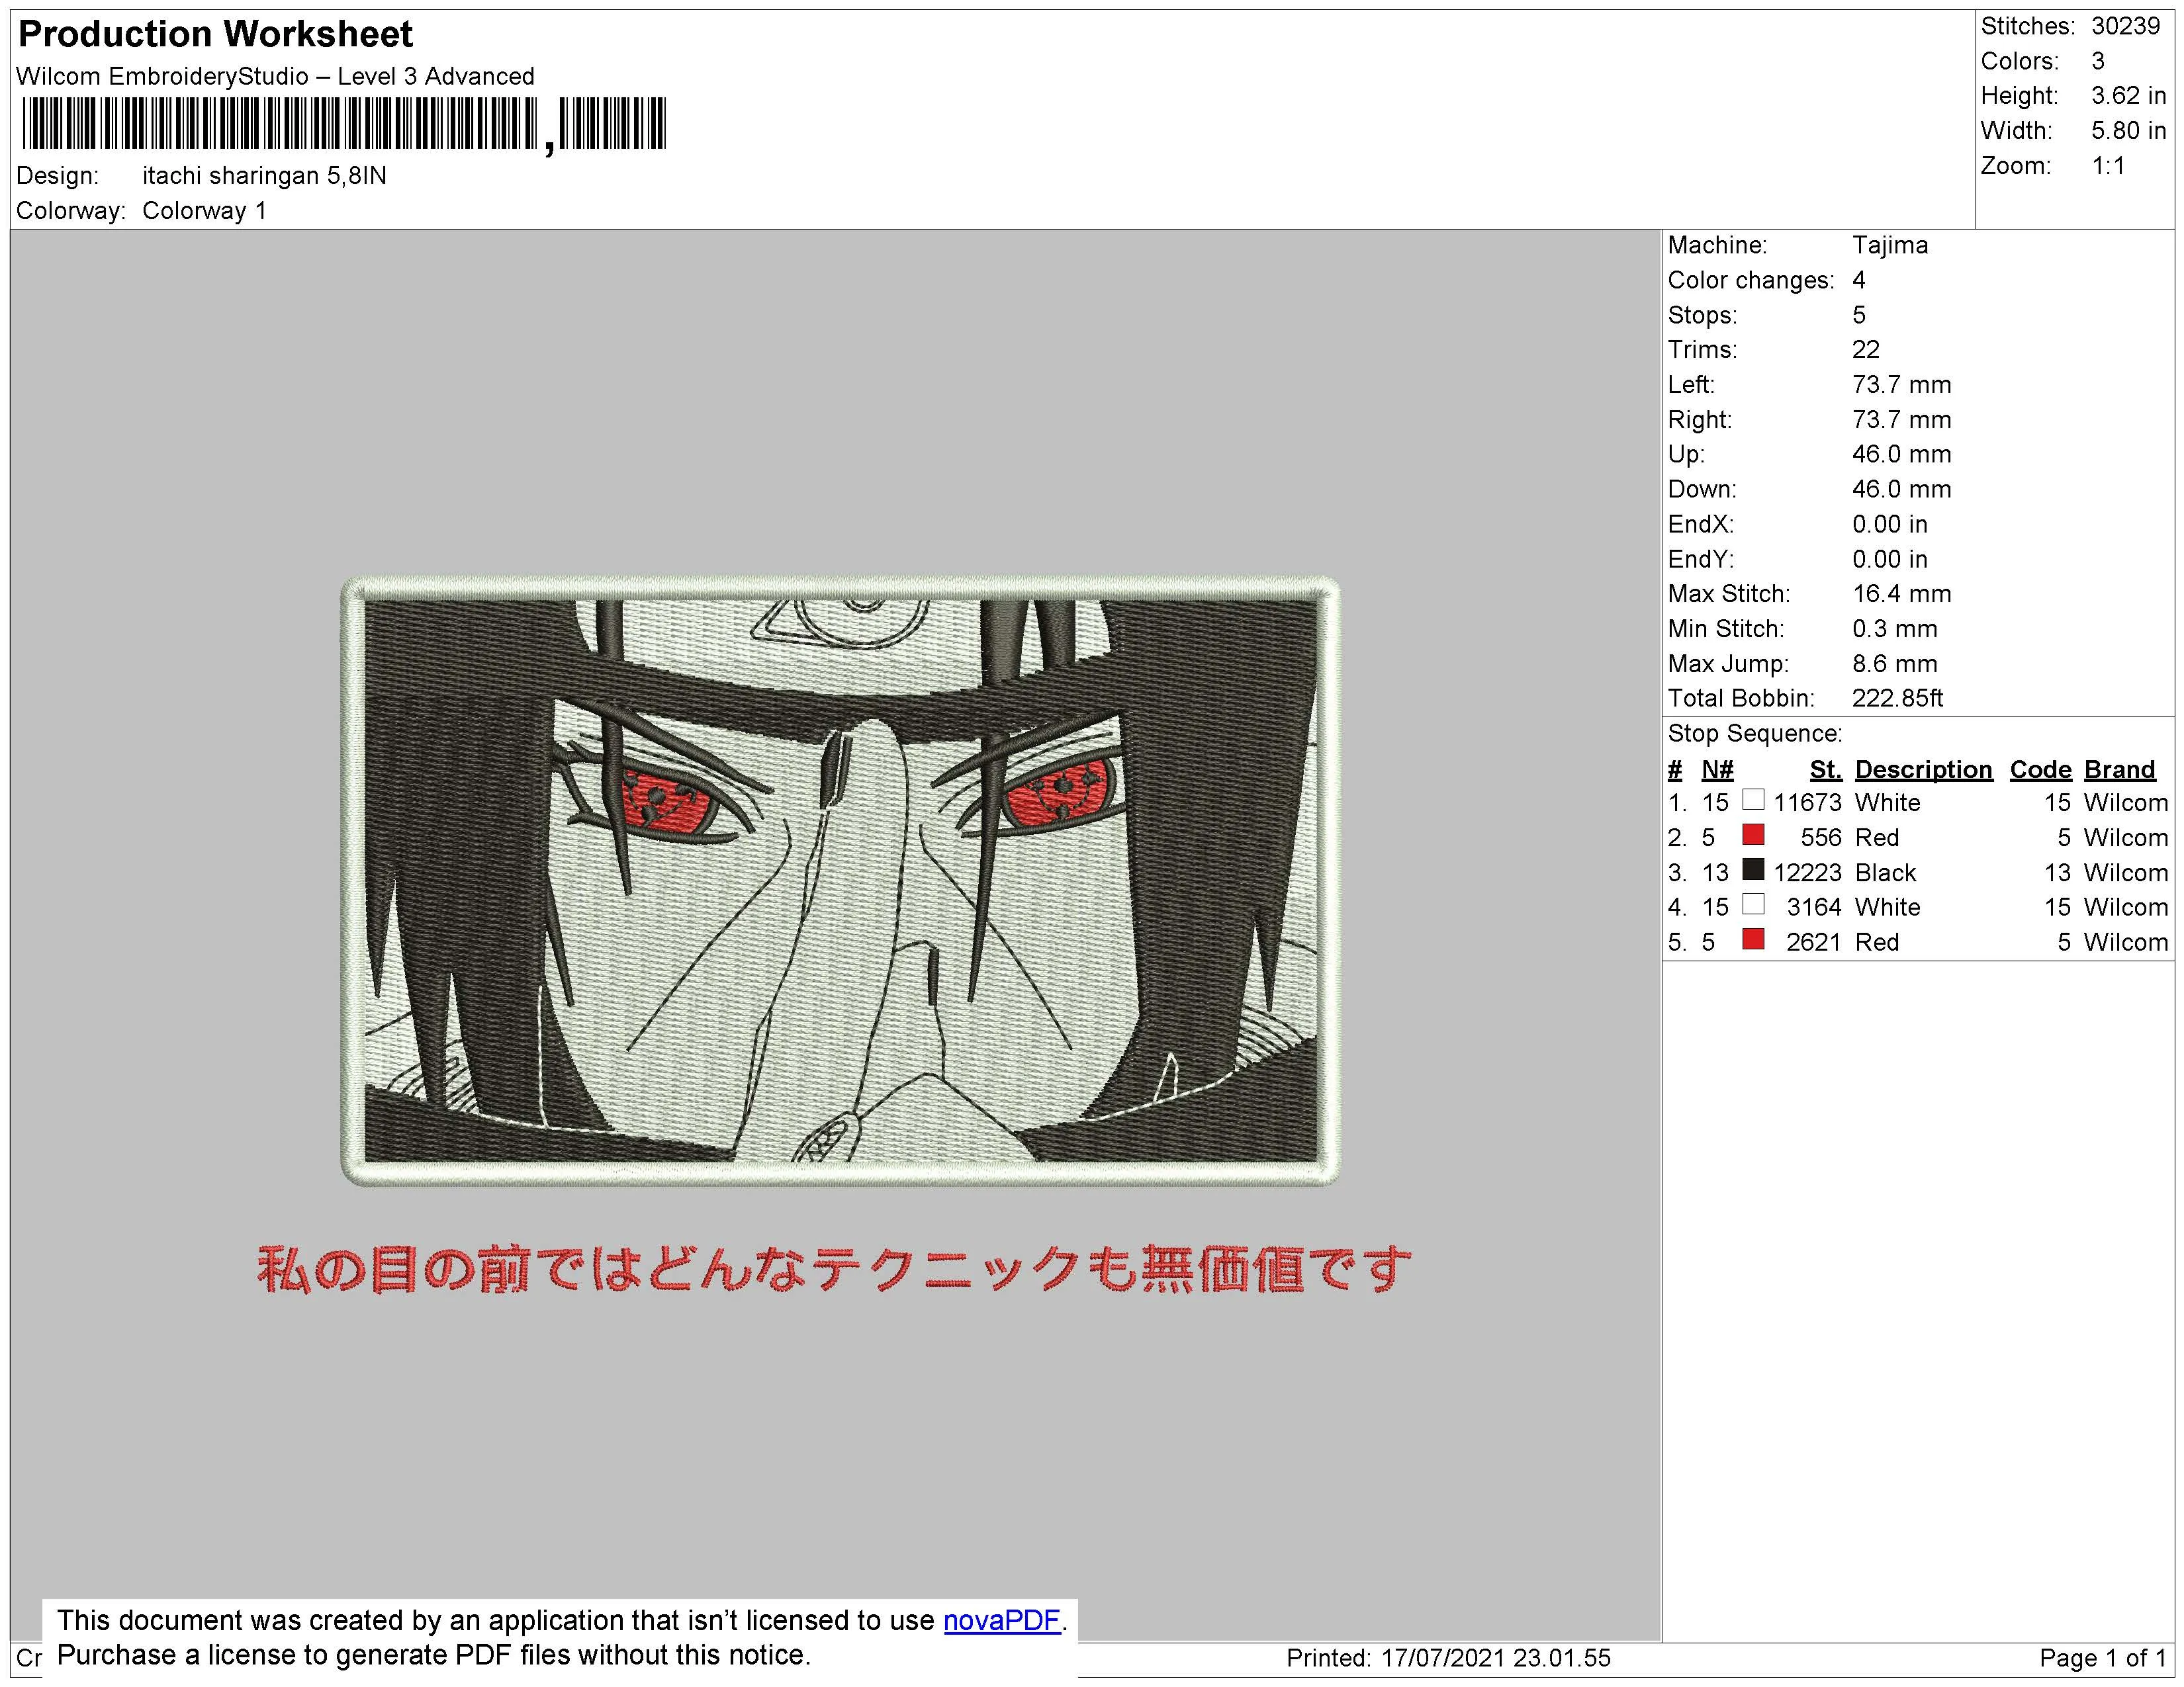Click the white swatch in stop 1
Screen dimensions: 2184x1687
(x=1753, y=800)
